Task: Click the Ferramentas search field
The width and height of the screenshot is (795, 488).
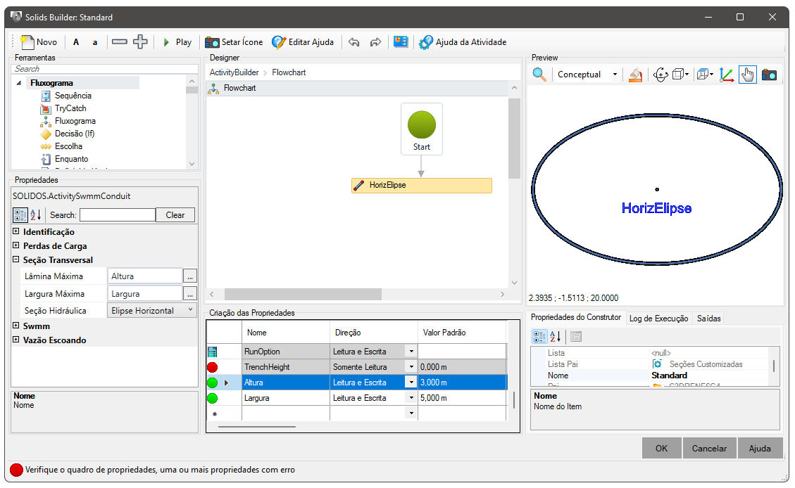Action: [x=104, y=69]
